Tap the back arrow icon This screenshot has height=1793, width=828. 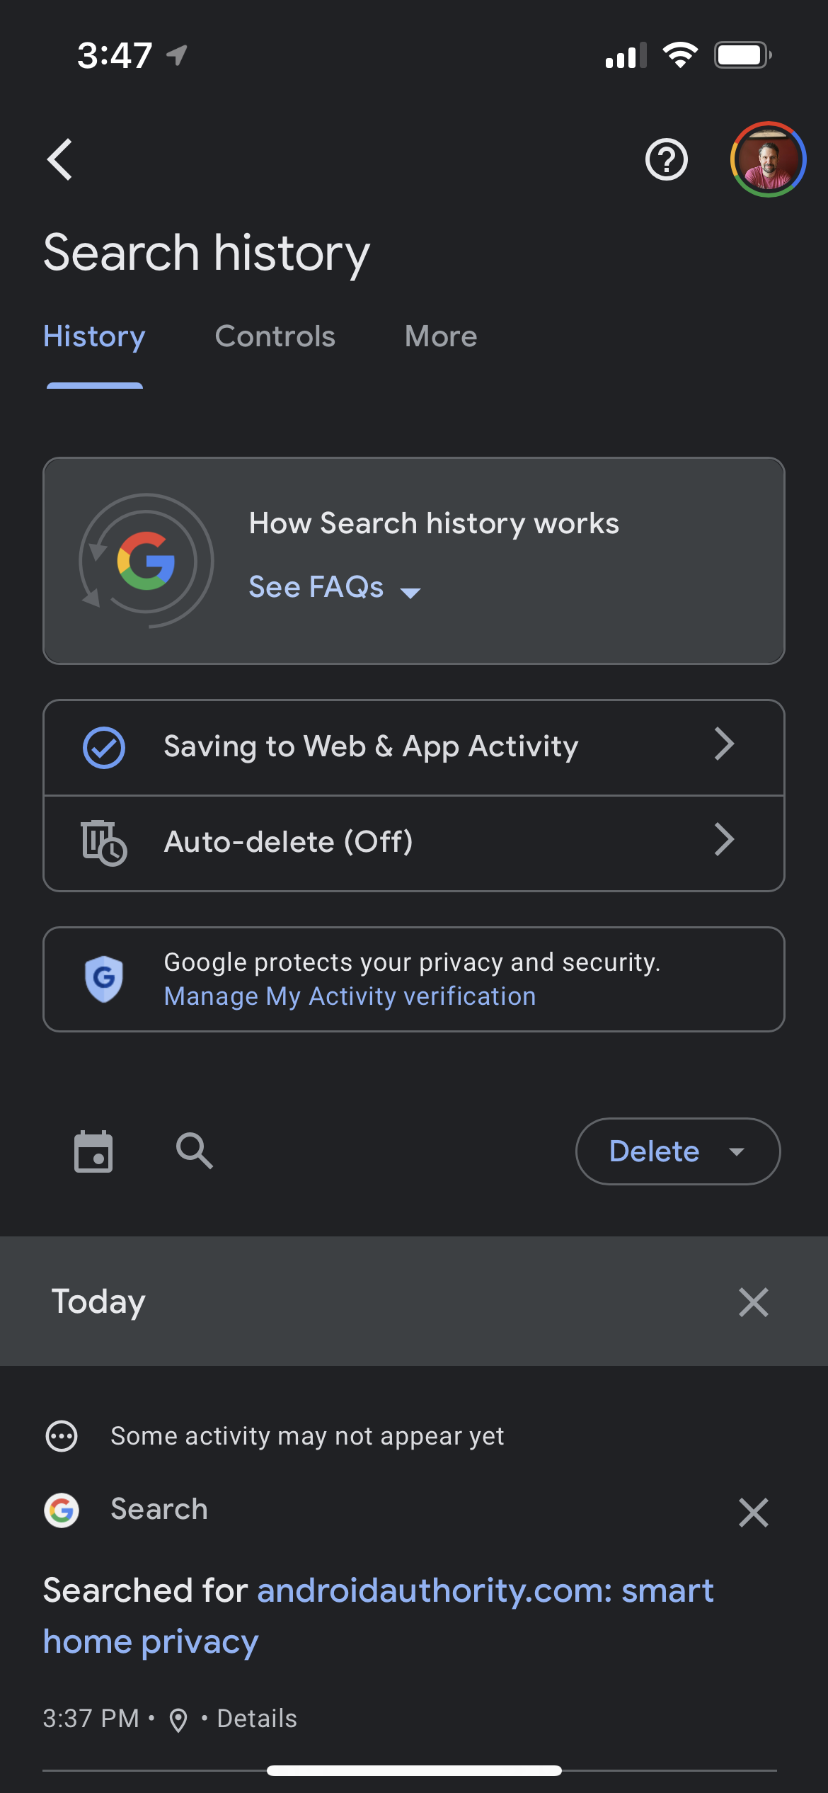click(61, 159)
